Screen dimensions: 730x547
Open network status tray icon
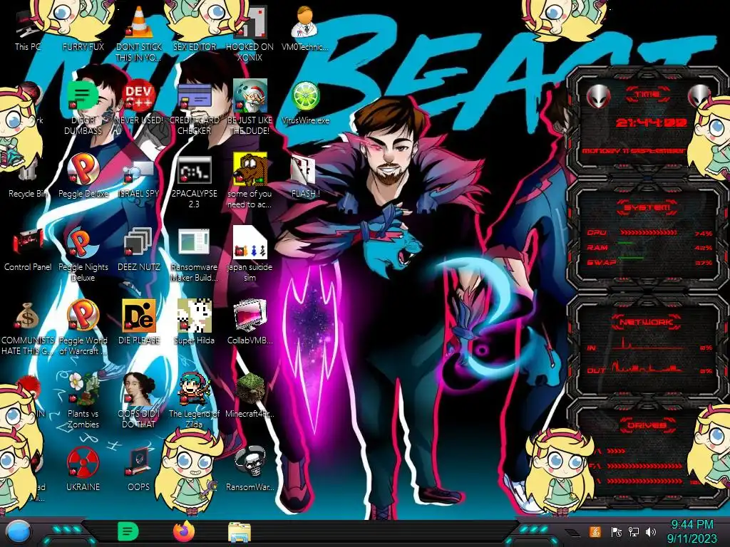(634, 532)
